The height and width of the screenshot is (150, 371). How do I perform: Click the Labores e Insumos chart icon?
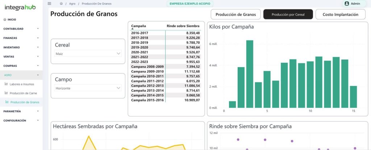click(x=6, y=84)
